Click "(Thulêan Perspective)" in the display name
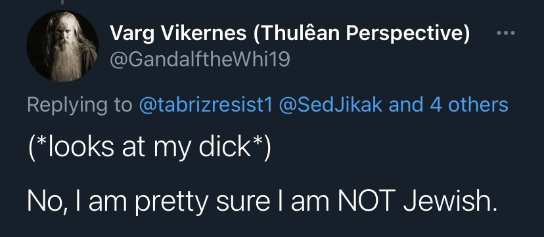Screen dimensions: 544x237 pos(362,33)
